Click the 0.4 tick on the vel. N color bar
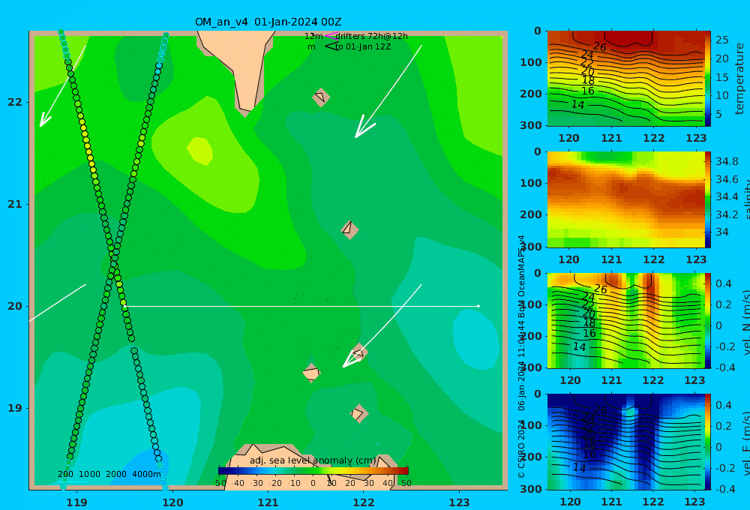The image size is (750, 510). (723, 283)
